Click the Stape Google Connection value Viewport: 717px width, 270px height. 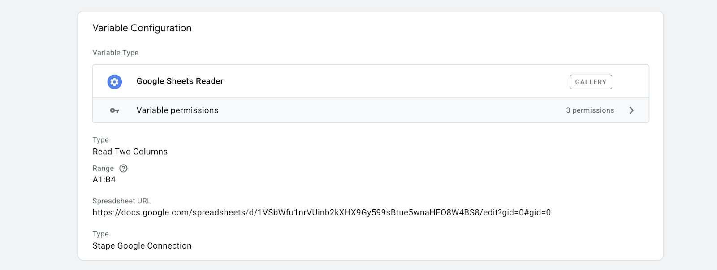pyautogui.click(x=142, y=245)
